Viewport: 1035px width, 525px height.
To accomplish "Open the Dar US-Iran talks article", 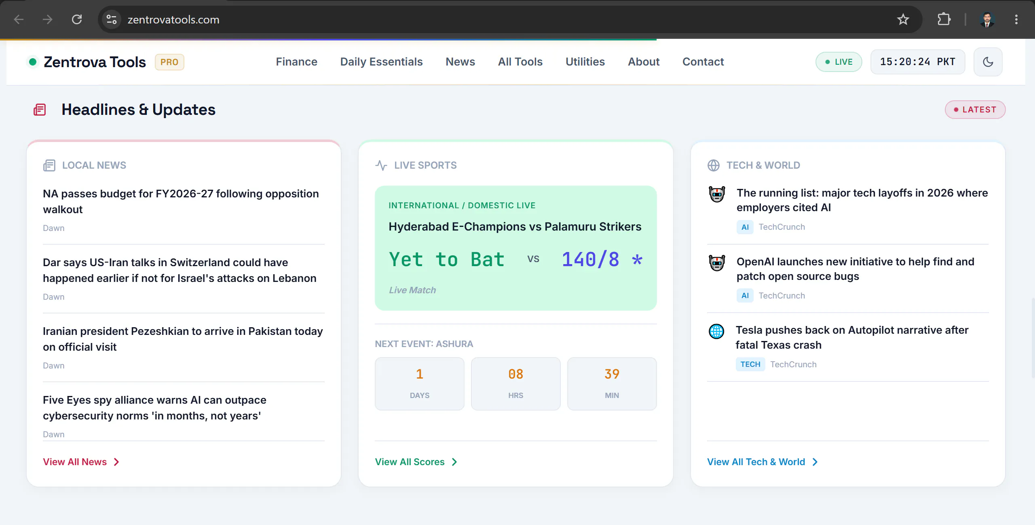I will 180,270.
